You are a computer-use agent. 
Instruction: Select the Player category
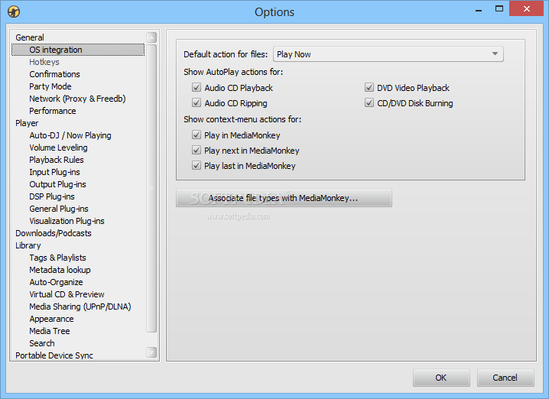point(27,123)
